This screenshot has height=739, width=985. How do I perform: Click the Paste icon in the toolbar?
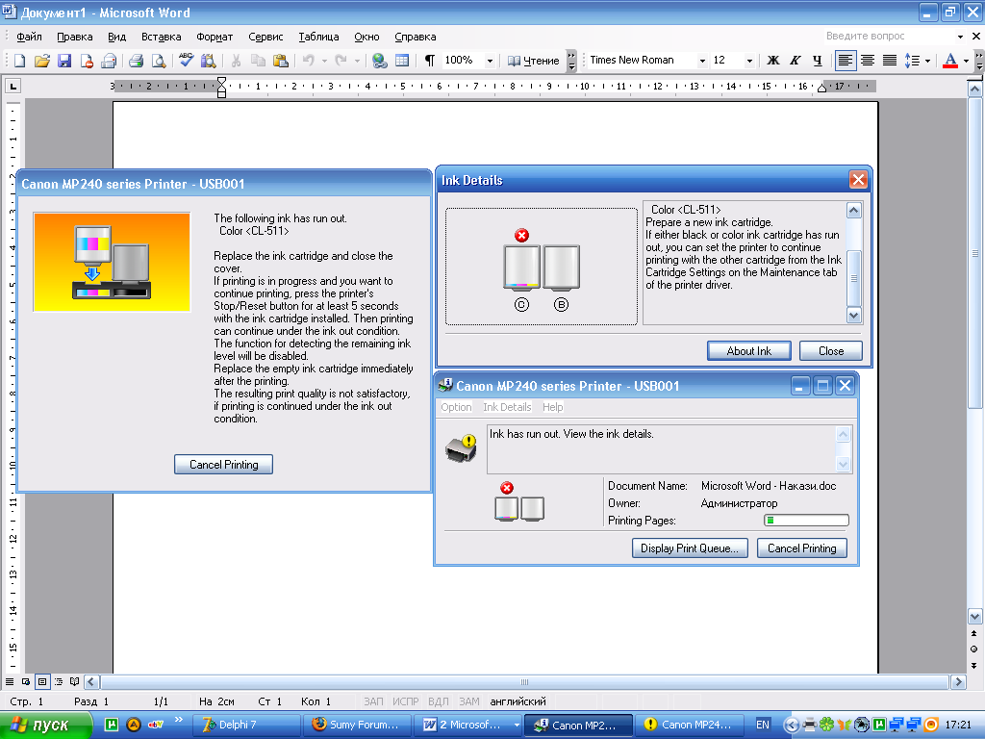(280, 61)
